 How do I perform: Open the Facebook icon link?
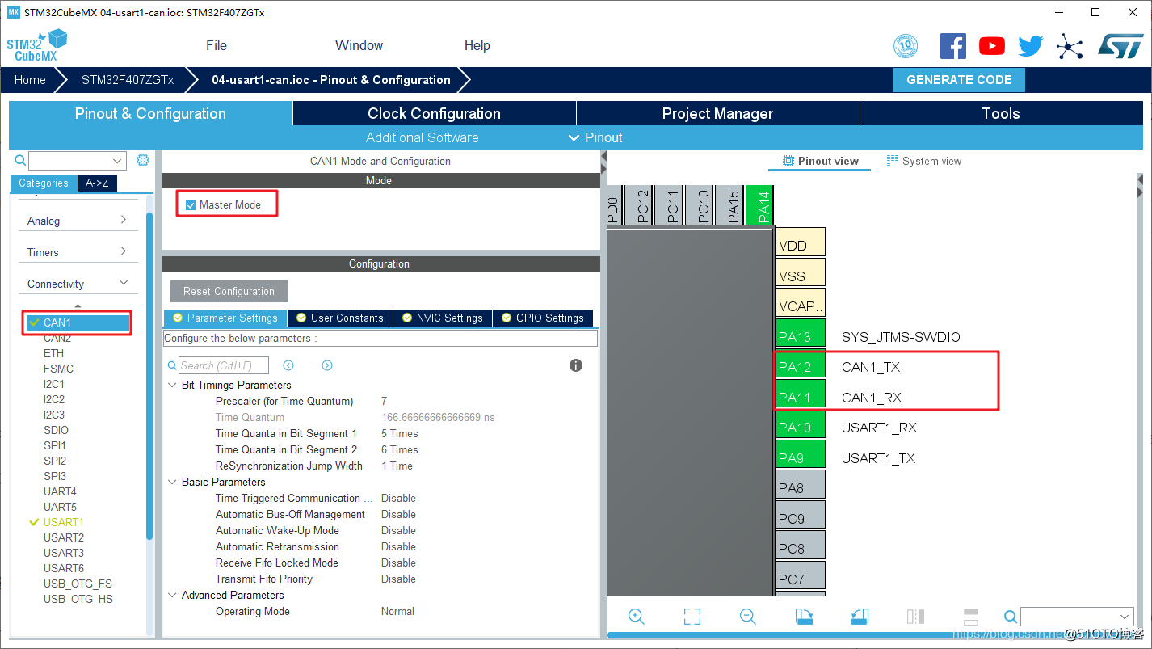pos(953,46)
